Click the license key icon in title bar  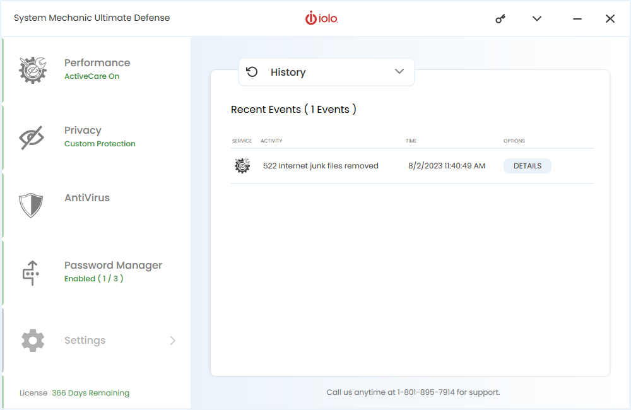tap(500, 18)
